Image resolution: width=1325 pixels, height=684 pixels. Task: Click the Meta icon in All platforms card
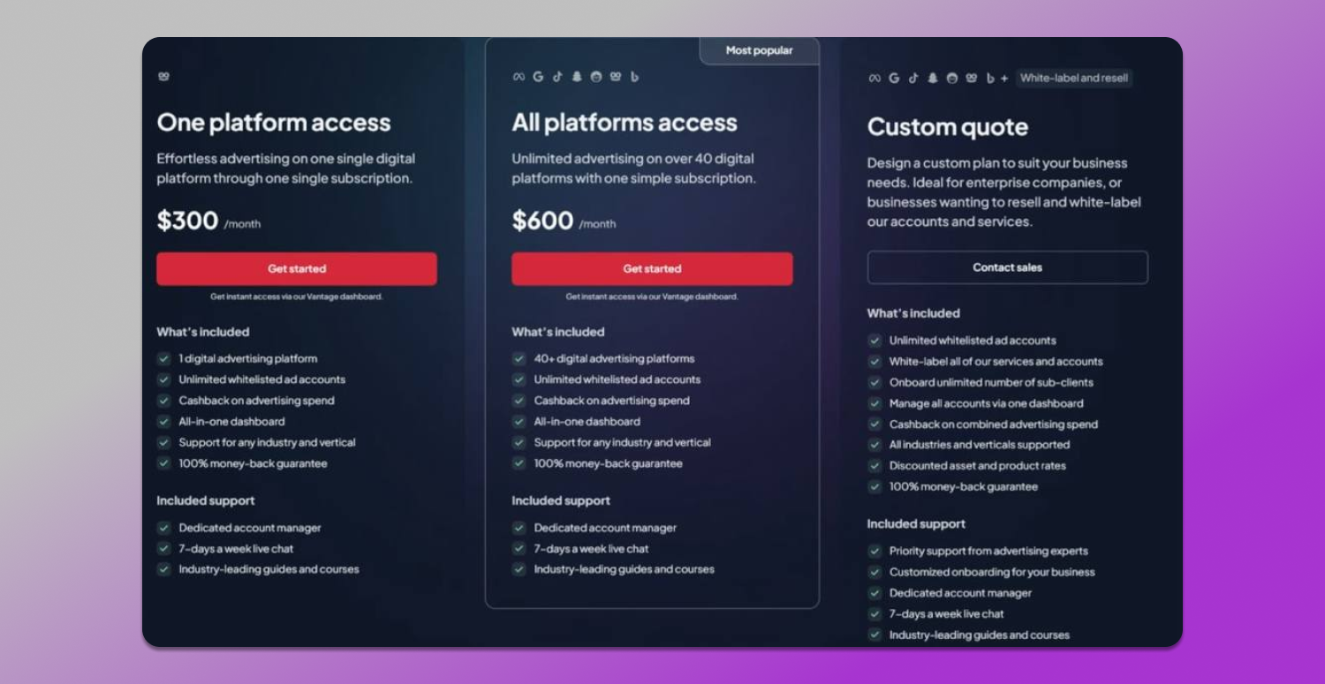519,77
